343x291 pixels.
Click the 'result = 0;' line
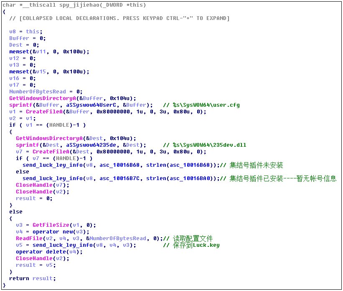tap(34, 198)
